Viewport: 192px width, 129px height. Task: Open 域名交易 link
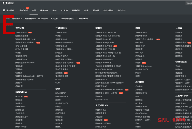click(x=19, y=100)
